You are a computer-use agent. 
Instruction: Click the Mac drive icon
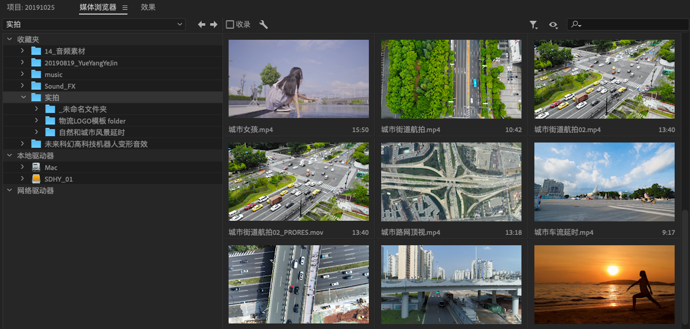click(x=36, y=168)
